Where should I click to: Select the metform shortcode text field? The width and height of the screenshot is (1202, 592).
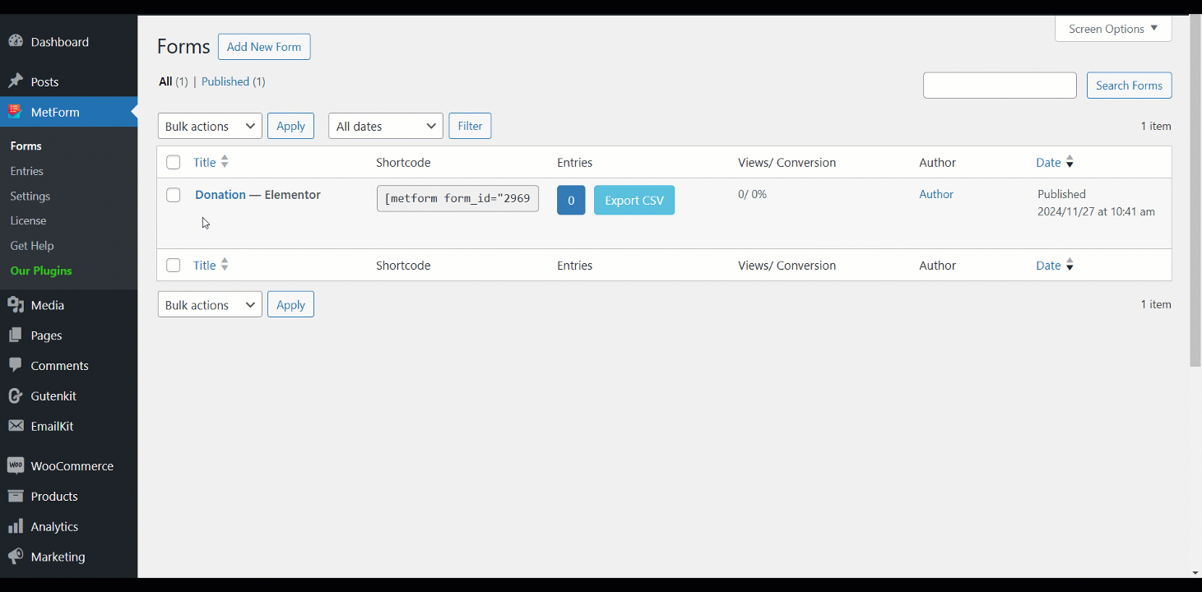click(x=457, y=198)
